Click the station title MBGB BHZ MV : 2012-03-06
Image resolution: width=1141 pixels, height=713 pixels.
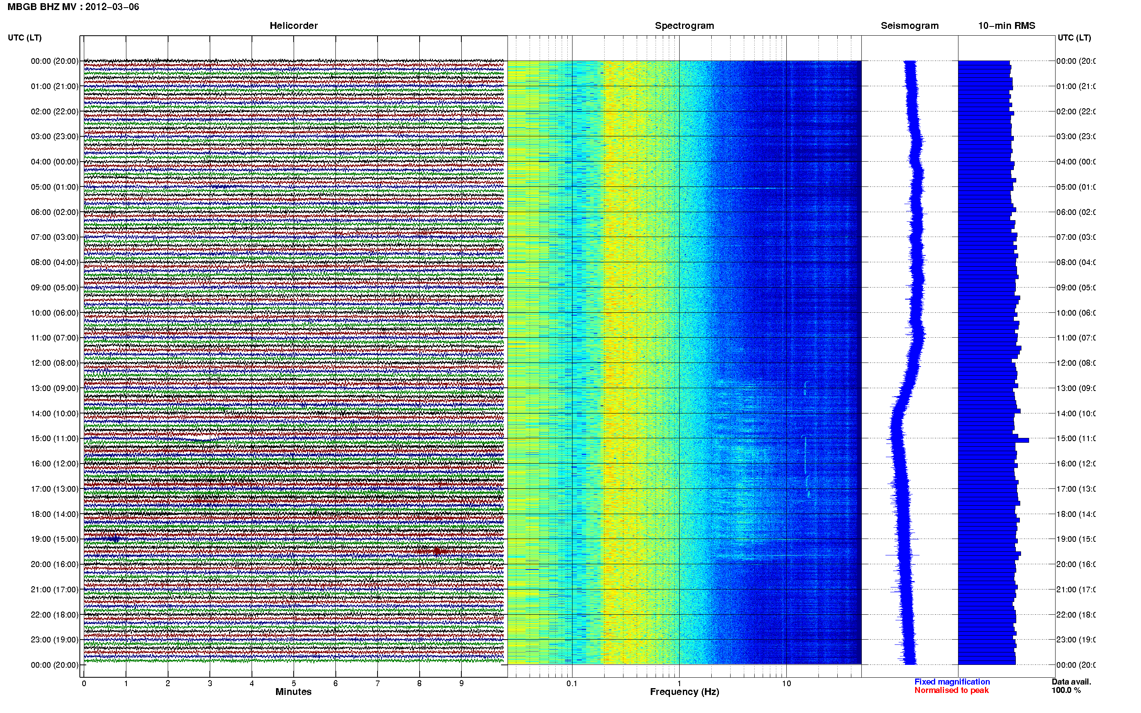click(x=73, y=6)
